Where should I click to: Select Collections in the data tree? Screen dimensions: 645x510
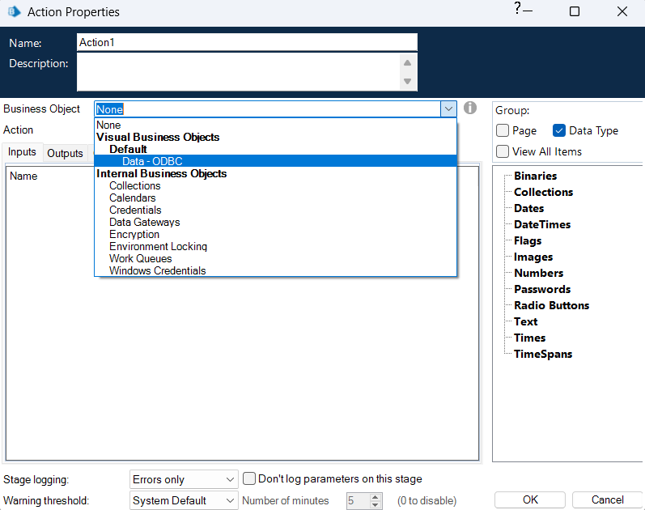tap(543, 192)
